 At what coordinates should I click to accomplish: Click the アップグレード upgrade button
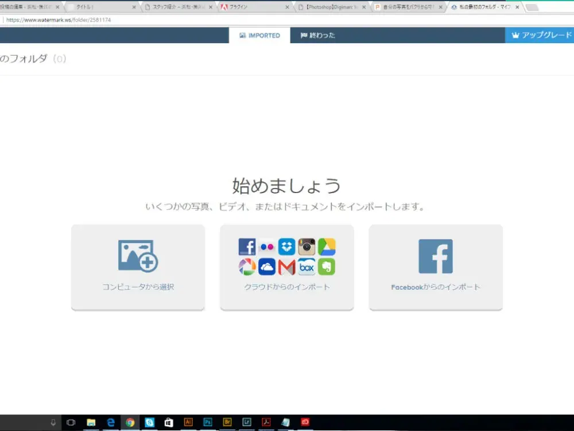[540, 35]
